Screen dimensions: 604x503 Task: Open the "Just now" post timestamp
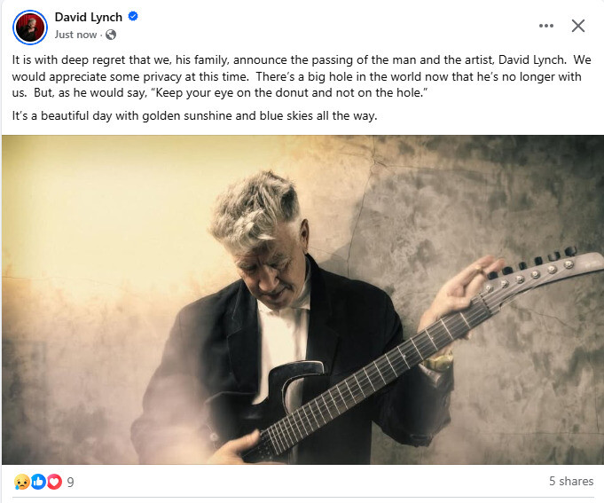(x=75, y=35)
